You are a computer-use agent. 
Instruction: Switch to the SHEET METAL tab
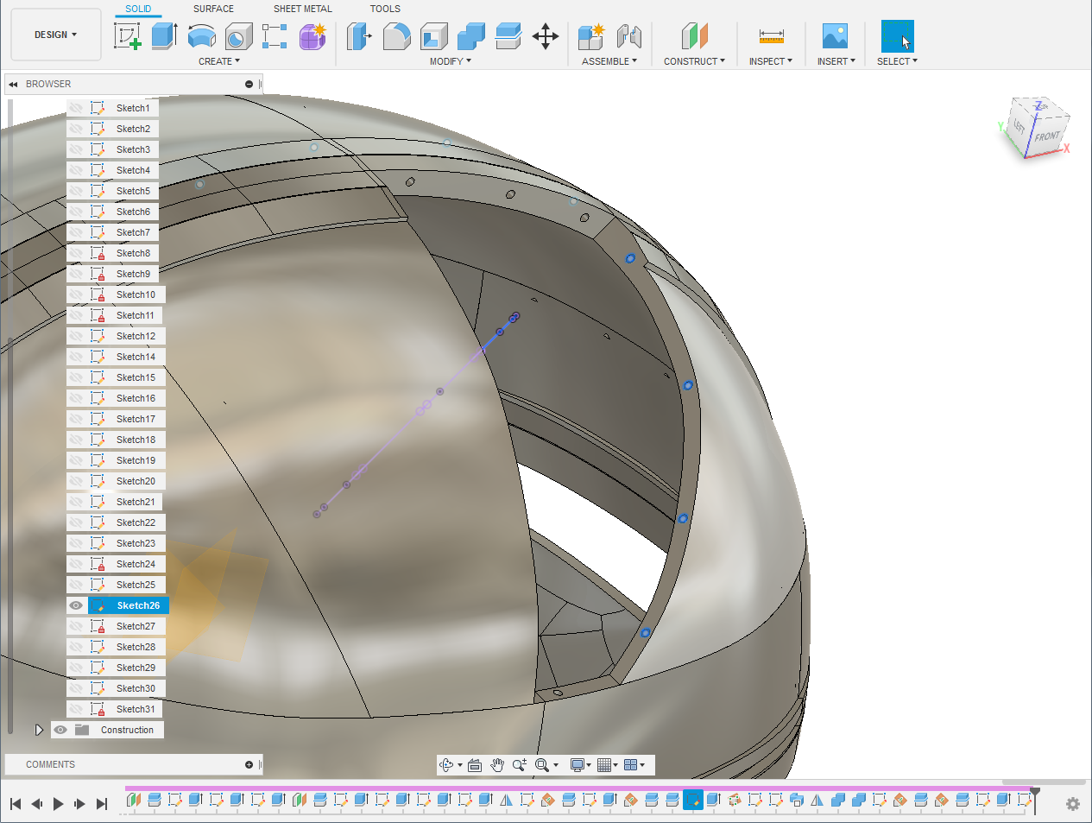pos(302,9)
